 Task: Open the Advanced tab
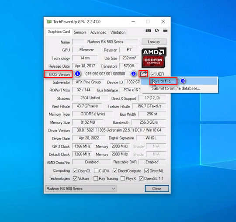point(98,32)
